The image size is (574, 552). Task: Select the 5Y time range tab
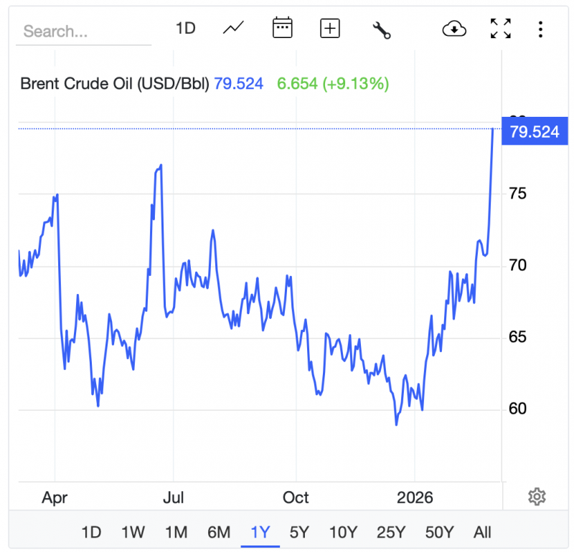(299, 532)
